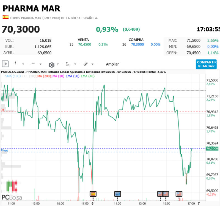Expand the drawing tools dropdown arrow
The height and width of the screenshot is (206, 220).
92,64
